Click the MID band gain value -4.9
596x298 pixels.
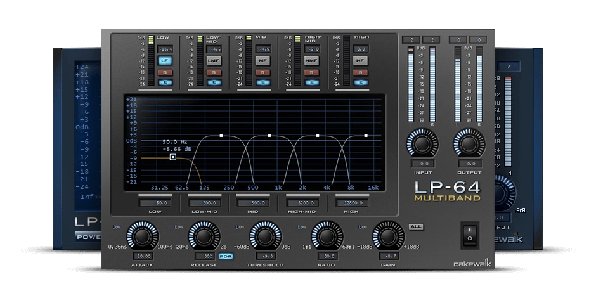tap(262, 49)
